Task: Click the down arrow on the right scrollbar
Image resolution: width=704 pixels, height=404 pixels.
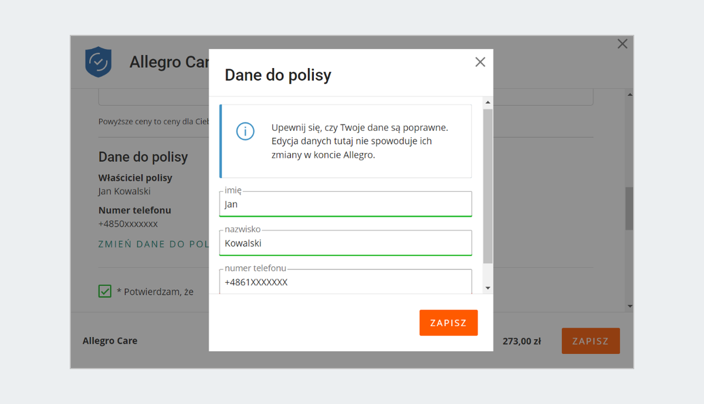Action: click(630, 305)
